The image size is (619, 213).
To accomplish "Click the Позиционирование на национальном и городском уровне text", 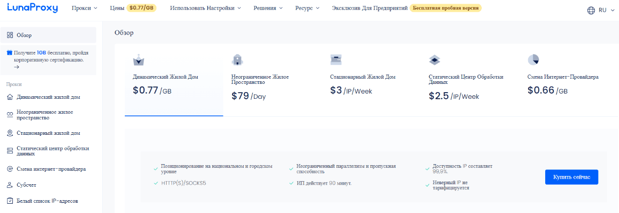I will (216, 170).
